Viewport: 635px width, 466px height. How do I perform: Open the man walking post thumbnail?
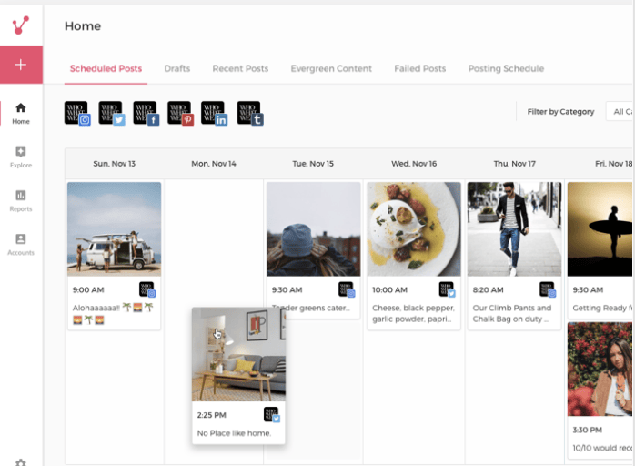[x=514, y=229]
